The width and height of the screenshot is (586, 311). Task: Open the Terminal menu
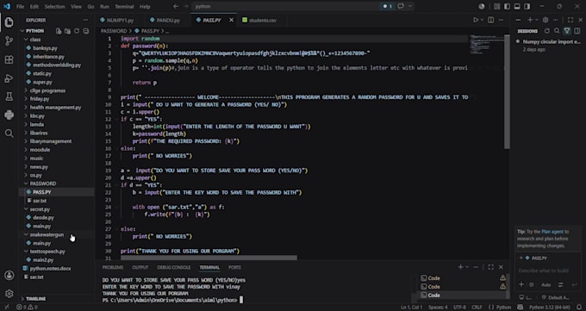click(124, 6)
